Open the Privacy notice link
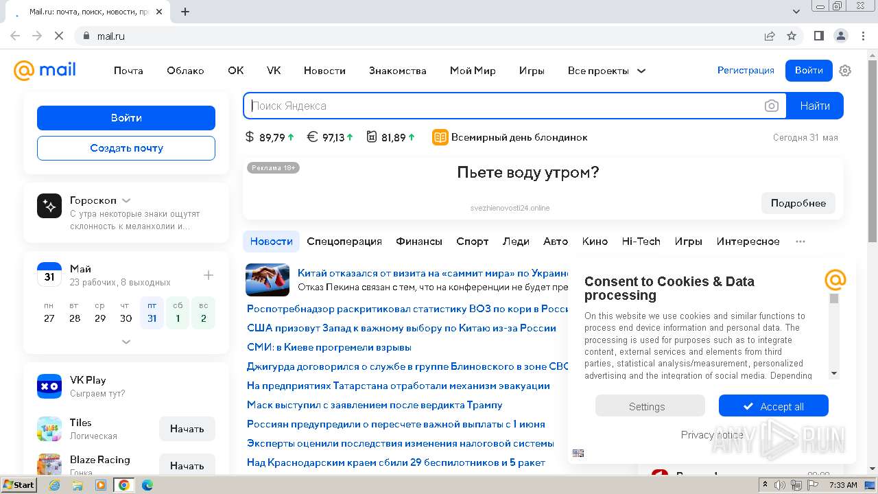The width and height of the screenshot is (878, 494). pos(712,435)
